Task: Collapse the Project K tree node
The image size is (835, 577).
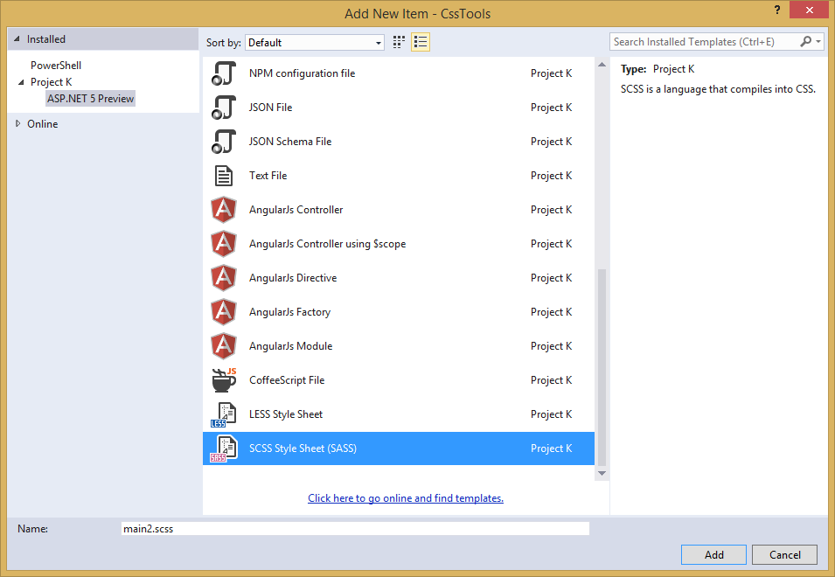Action: [21, 82]
